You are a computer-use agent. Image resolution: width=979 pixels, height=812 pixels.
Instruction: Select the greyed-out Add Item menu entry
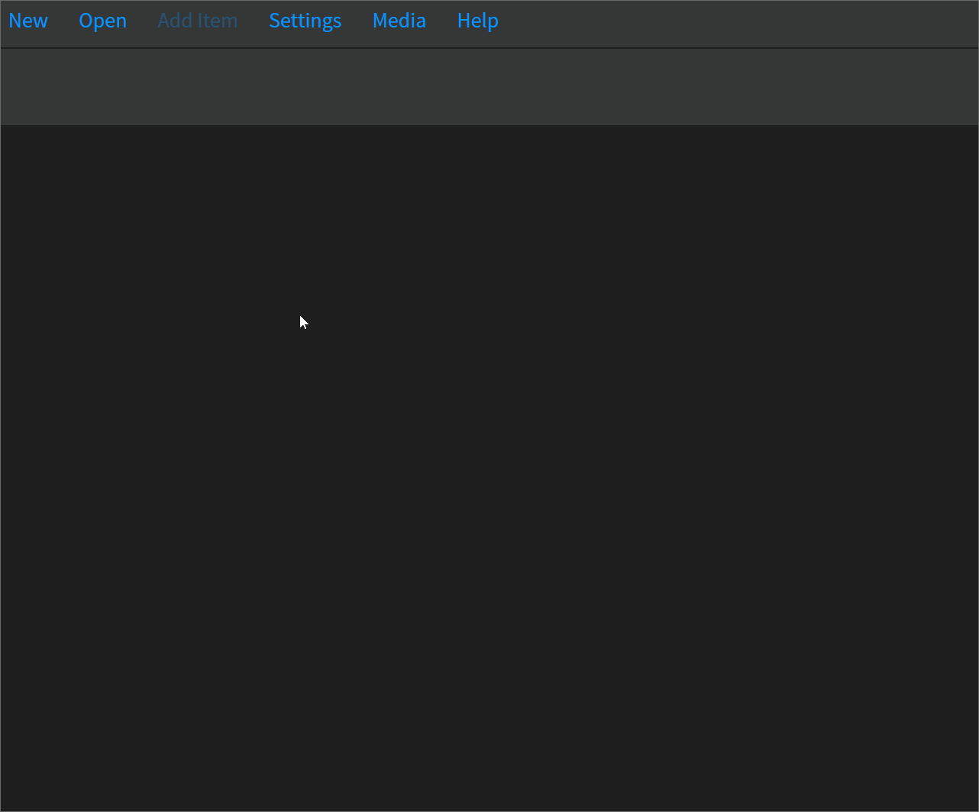198,21
